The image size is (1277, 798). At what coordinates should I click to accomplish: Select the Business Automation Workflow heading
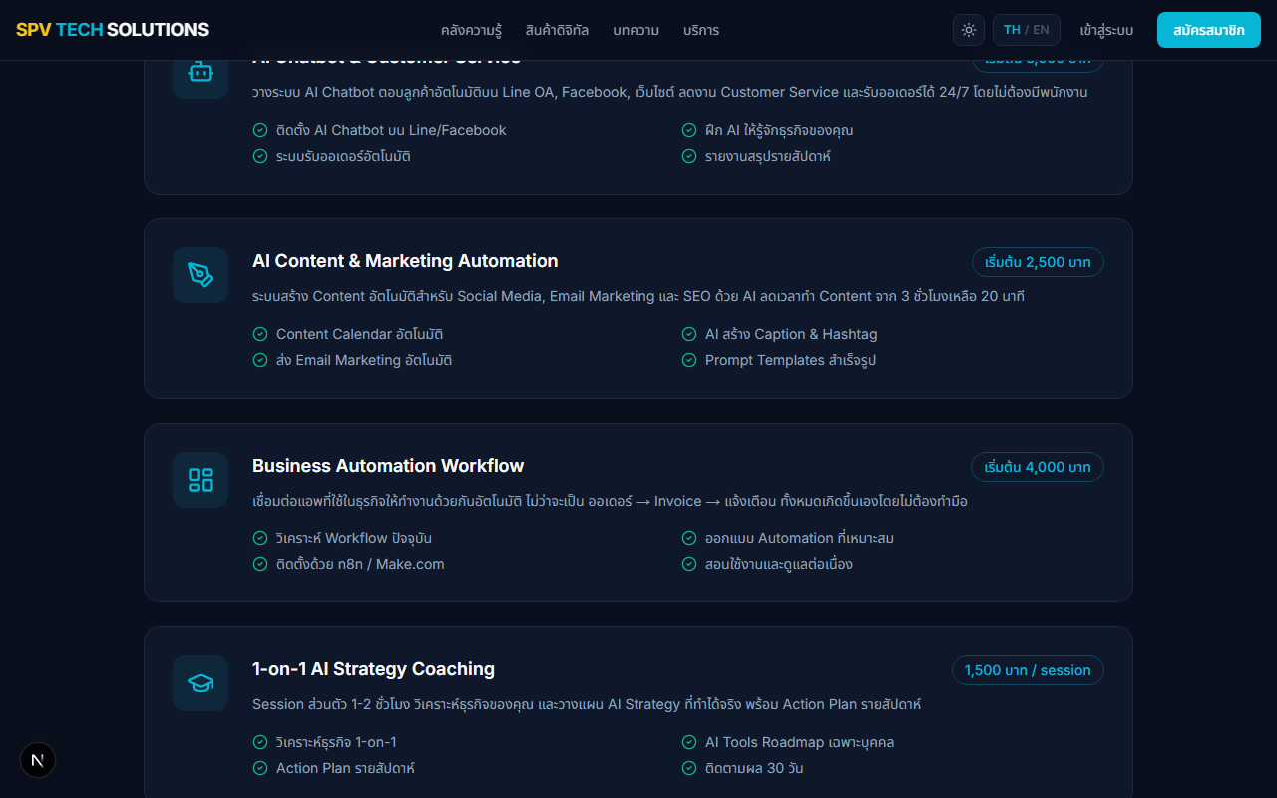pyautogui.click(x=388, y=466)
